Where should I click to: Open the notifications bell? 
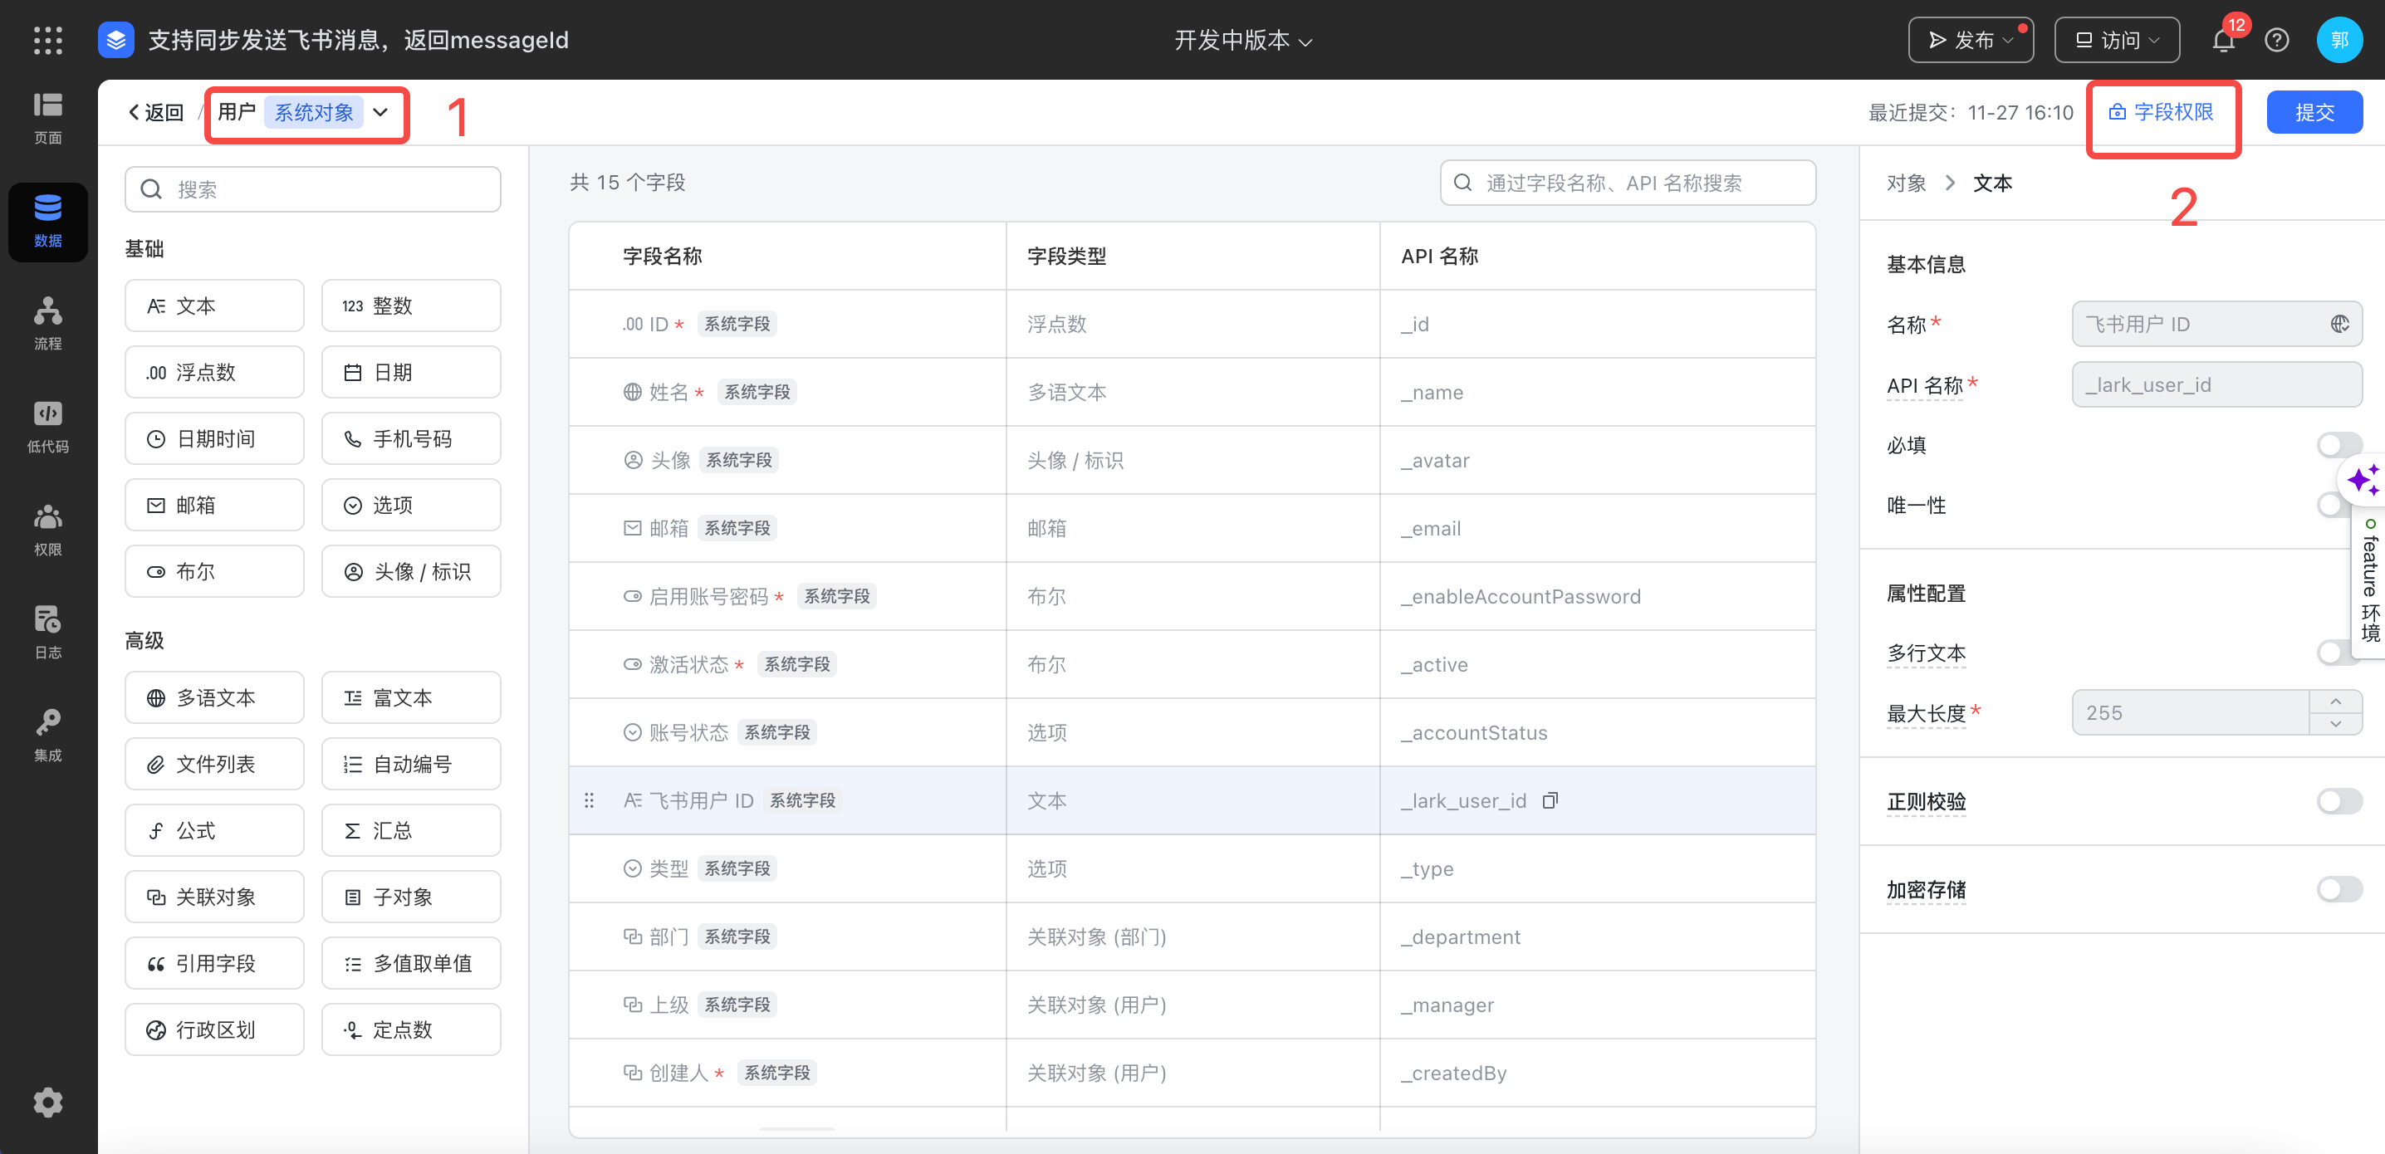click(x=2223, y=40)
